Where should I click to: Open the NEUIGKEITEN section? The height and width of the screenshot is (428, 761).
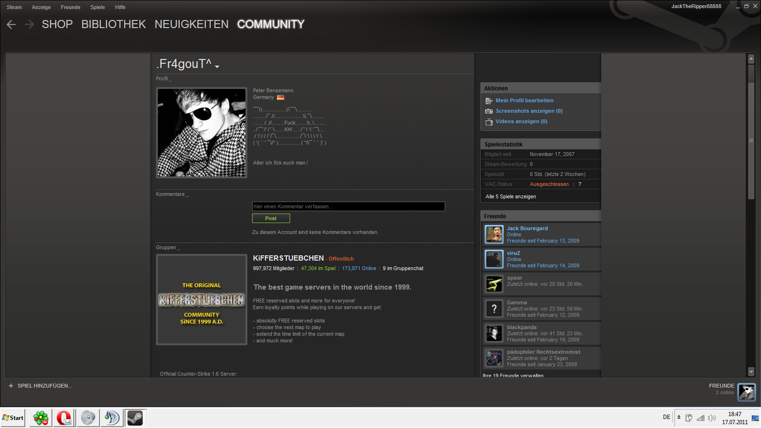(191, 24)
